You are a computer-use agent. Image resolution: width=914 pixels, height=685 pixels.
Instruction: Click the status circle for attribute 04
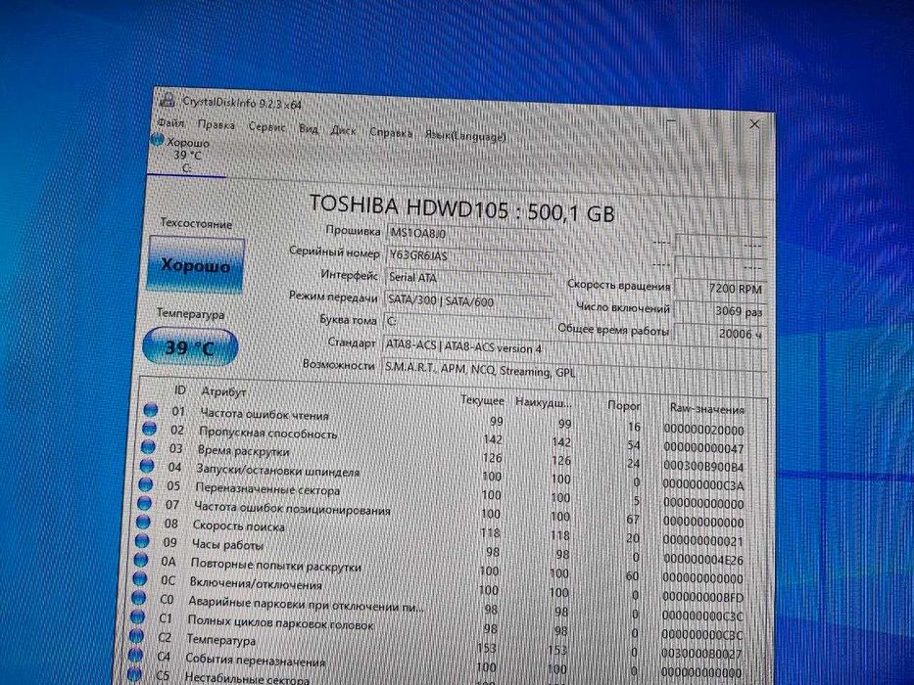147,466
